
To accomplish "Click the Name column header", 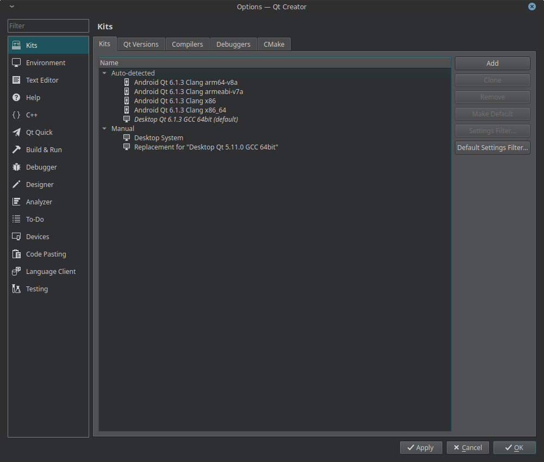I will click(275, 63).
